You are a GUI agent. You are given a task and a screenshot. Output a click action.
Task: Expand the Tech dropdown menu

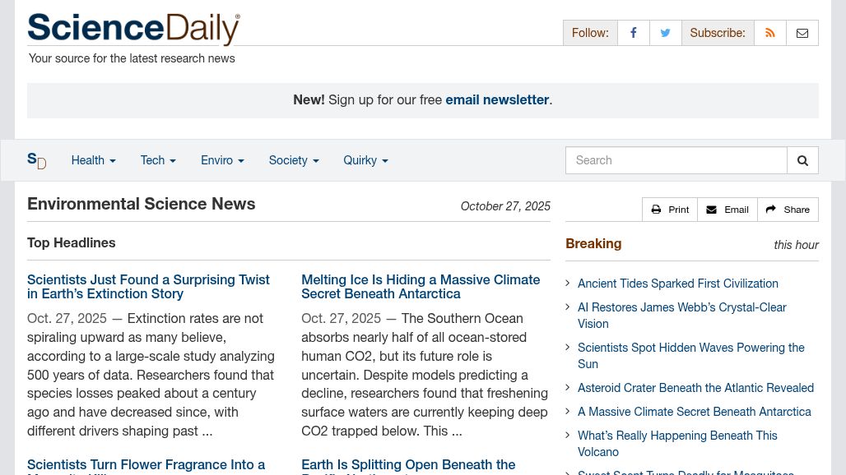(x=158, y=160)
